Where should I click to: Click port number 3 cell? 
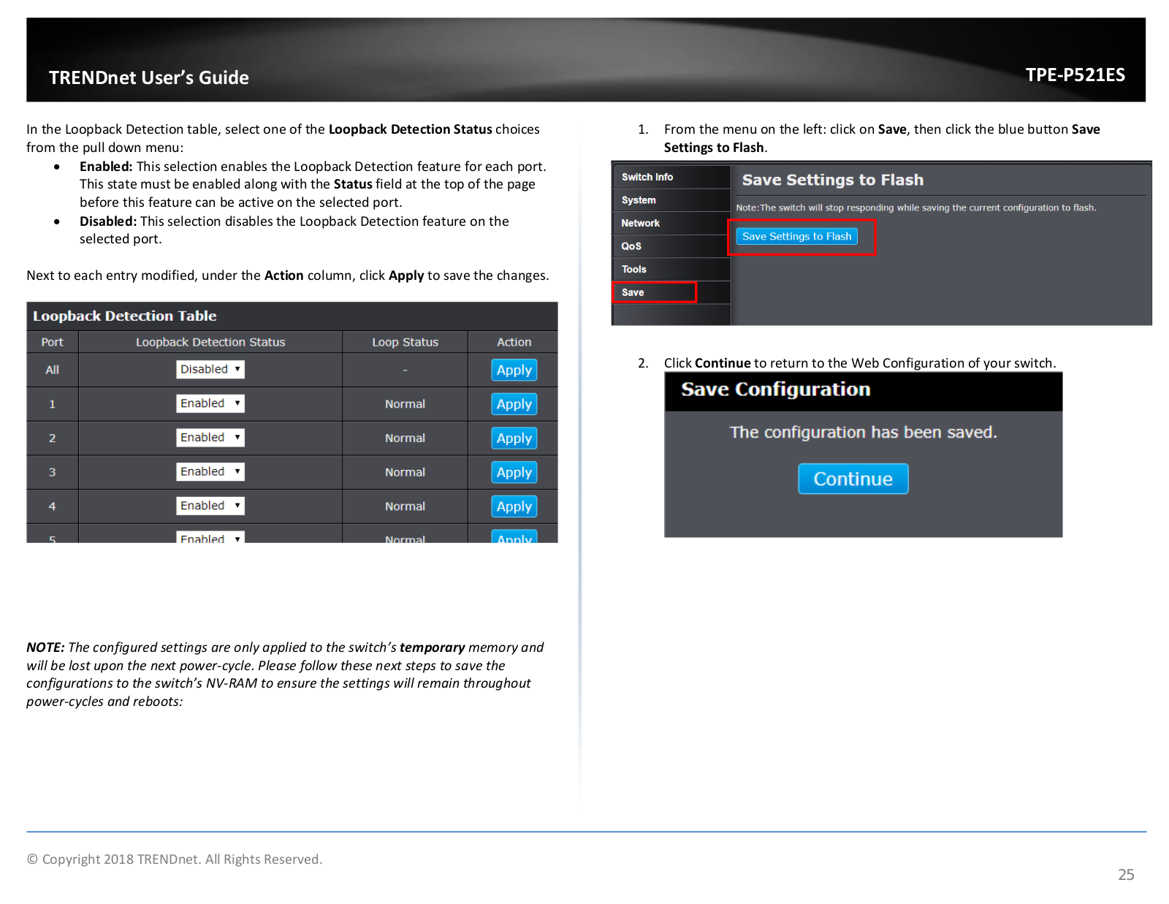click(52, 473)
